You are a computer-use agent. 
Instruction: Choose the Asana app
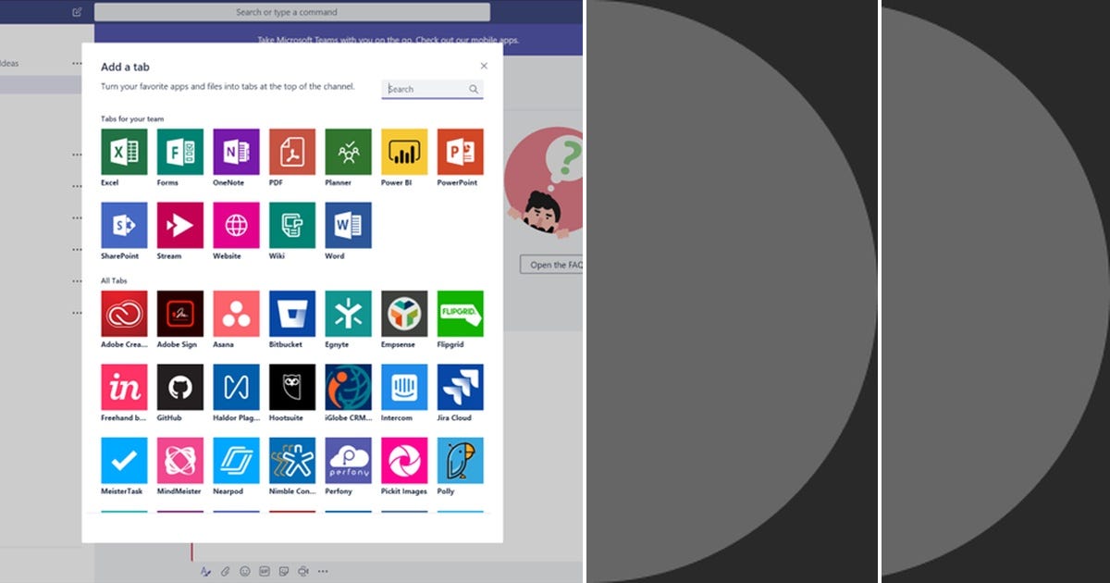tap(234, 315)
